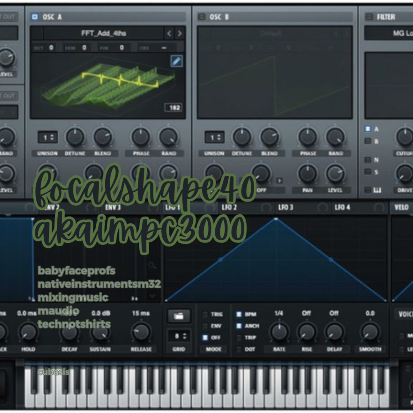This screenshot has width=413, height=413.
Task: Enable filter routing for sub S
Action: [368, 172]
